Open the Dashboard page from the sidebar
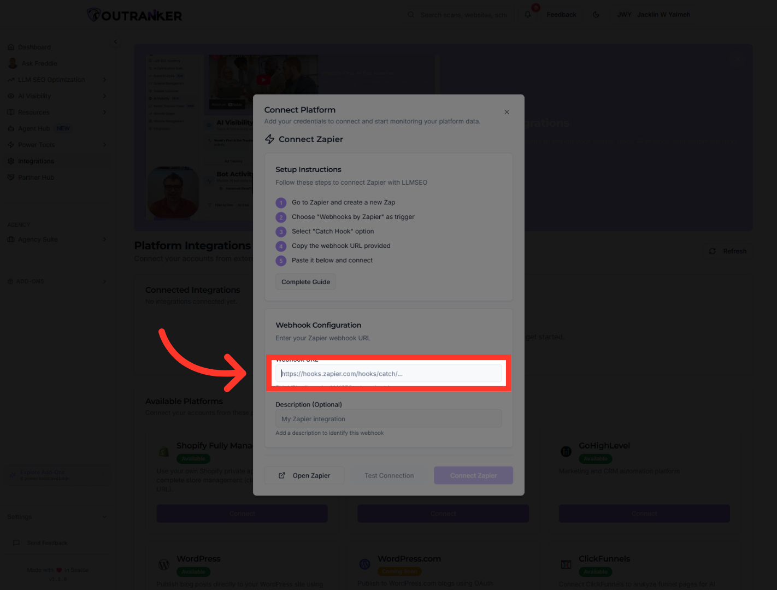Image resolution: width=777 pixels, height=590 pixels. (34, 47)
